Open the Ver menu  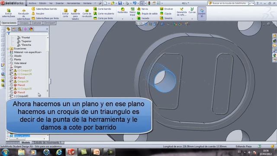click(51, 3)
